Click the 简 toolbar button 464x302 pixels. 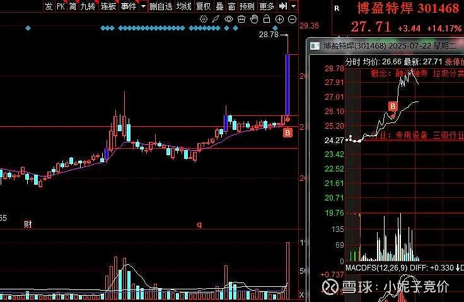72,6
